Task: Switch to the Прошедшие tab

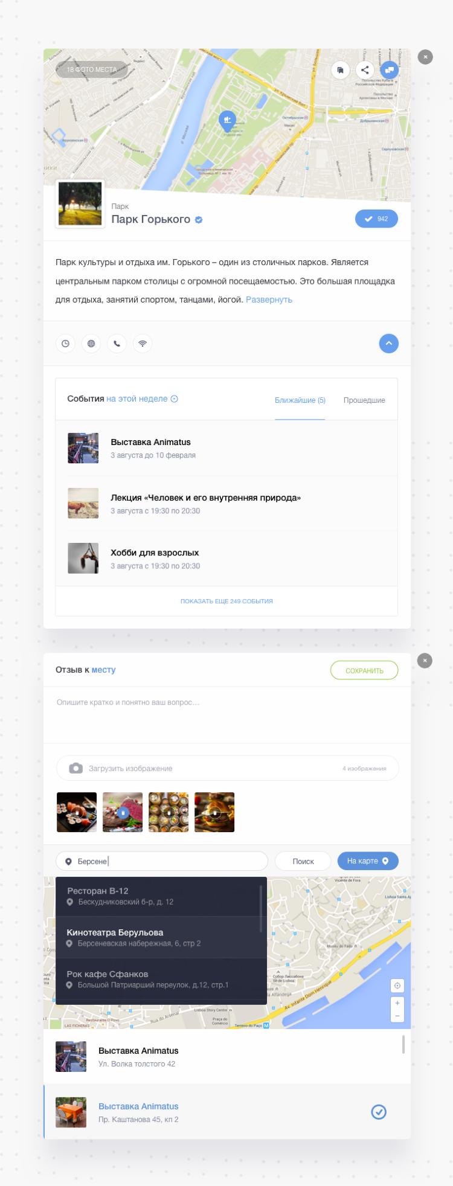Action: pyautogui.click(x=364, y=400)
